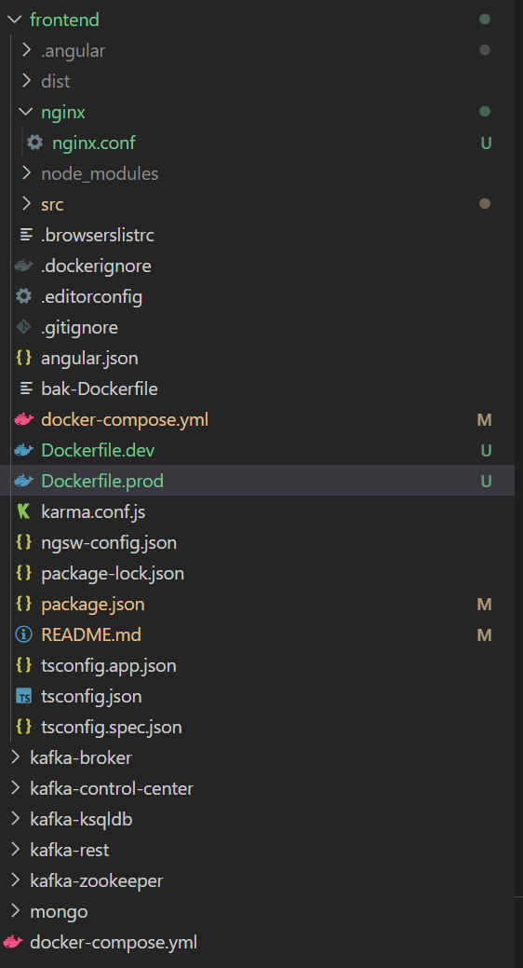Viewport: 523px width, 968px height.
Task: Click the braces icon beside package-lock.json
Action: tap(23, 574)
